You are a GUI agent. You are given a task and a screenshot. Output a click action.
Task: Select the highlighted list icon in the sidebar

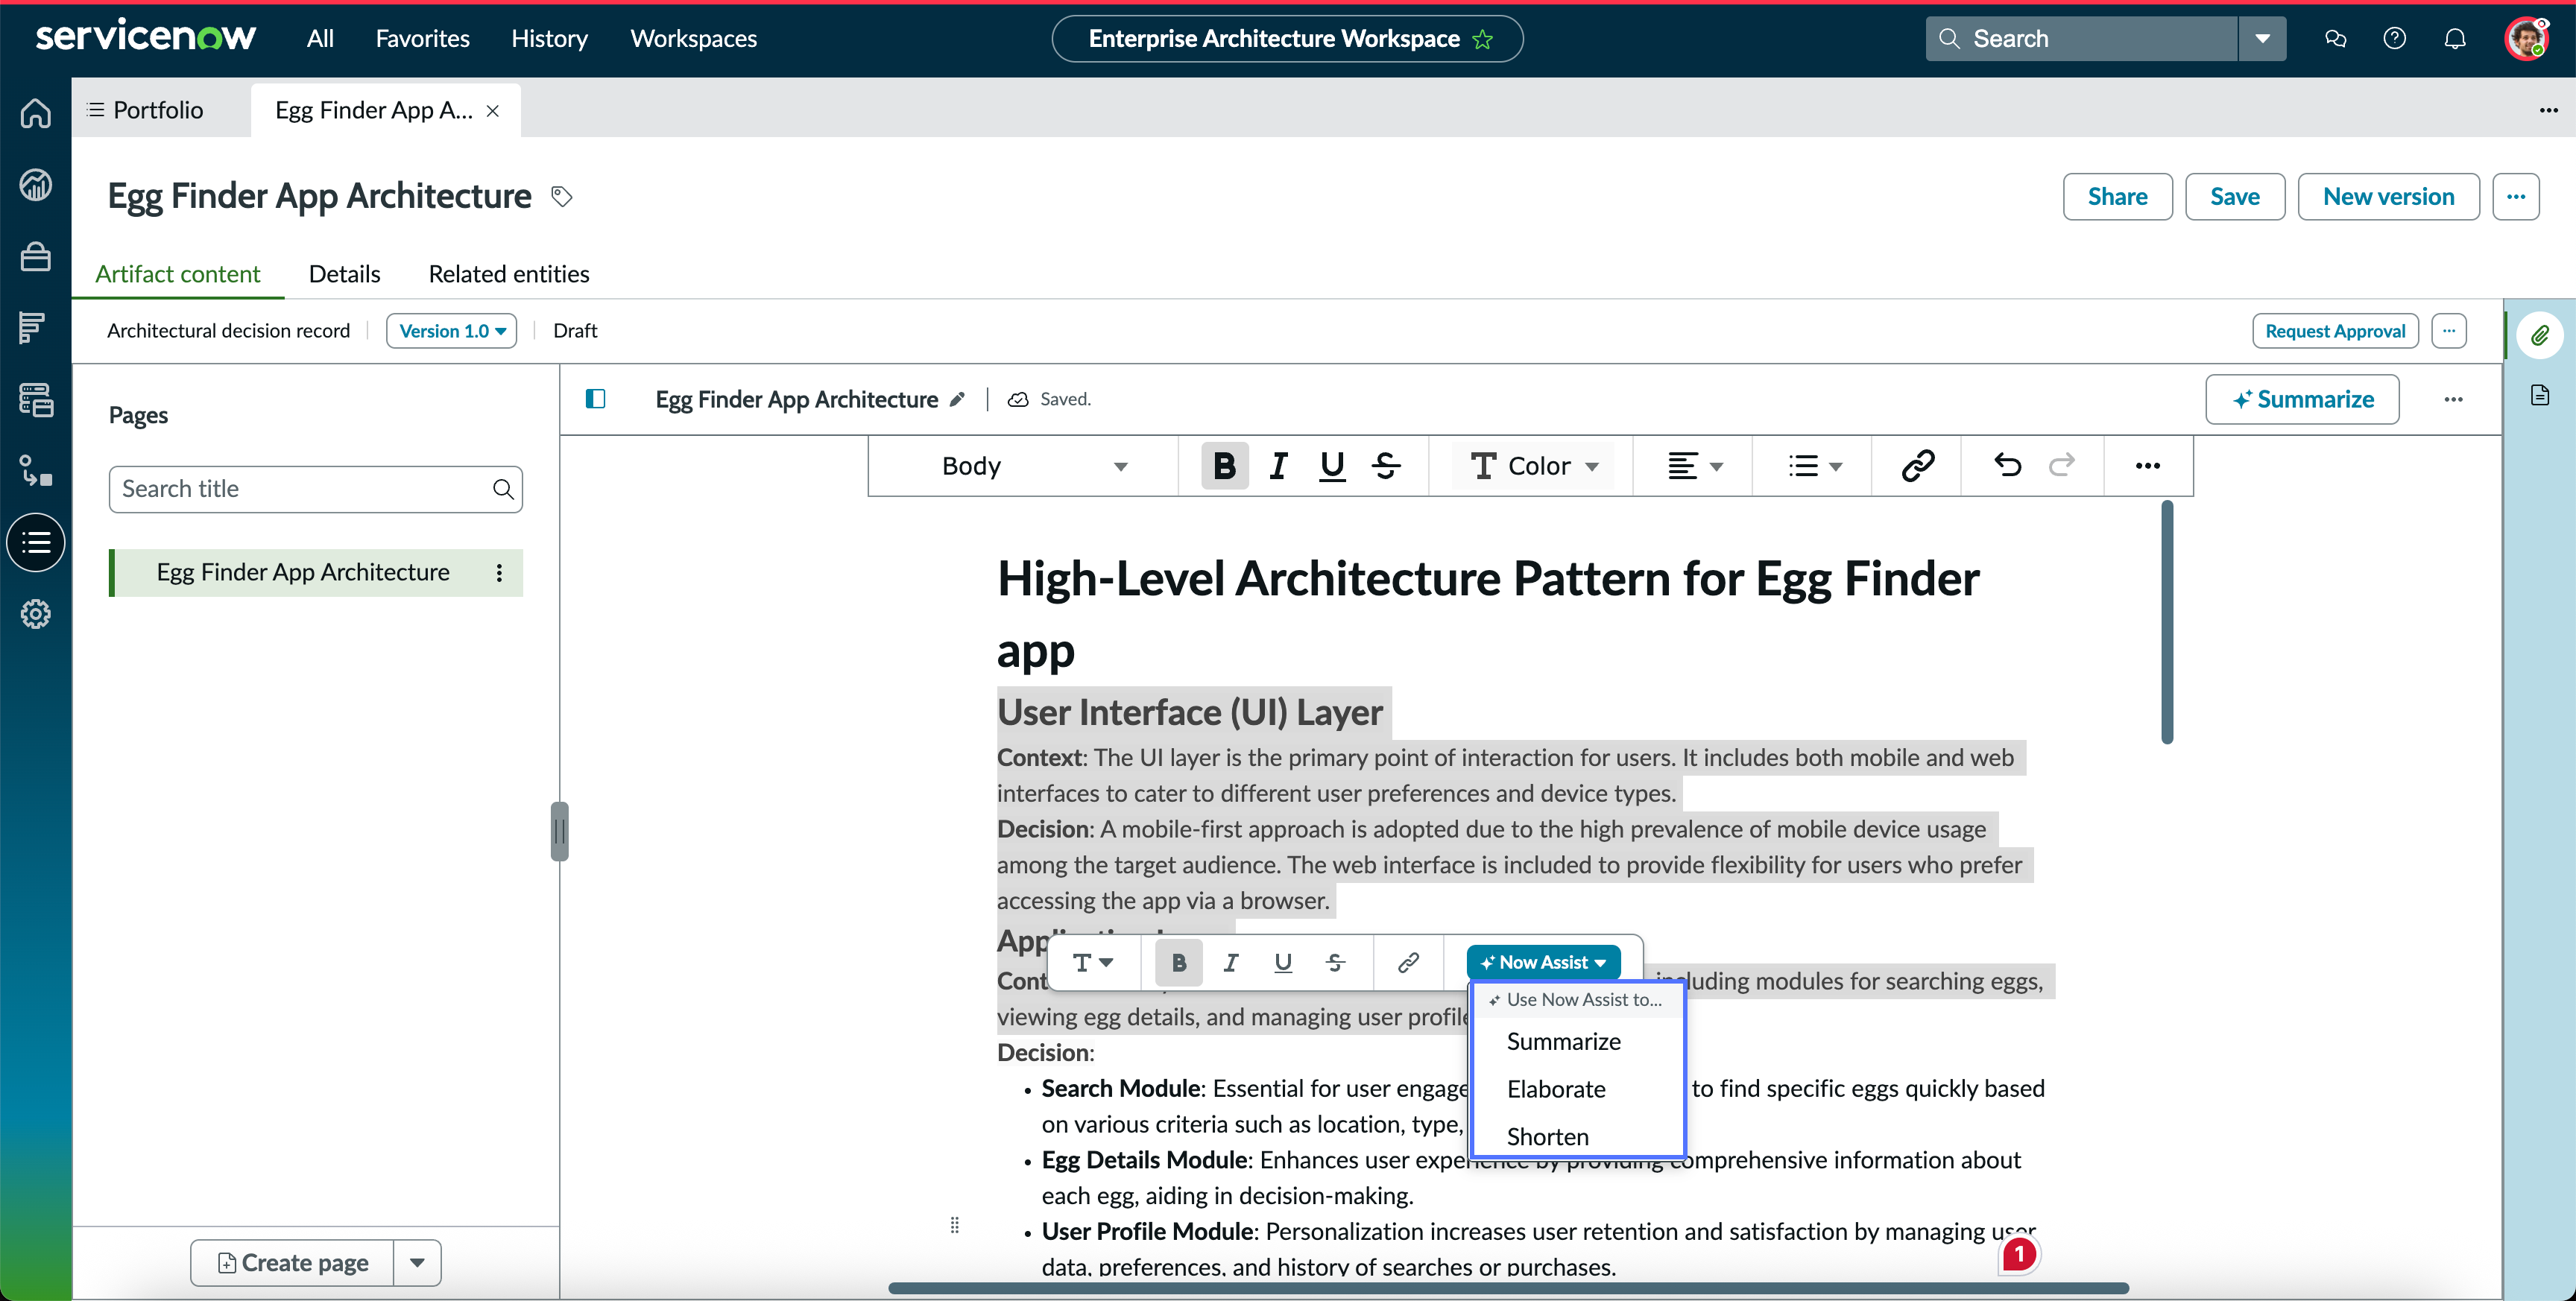(36, 543)
